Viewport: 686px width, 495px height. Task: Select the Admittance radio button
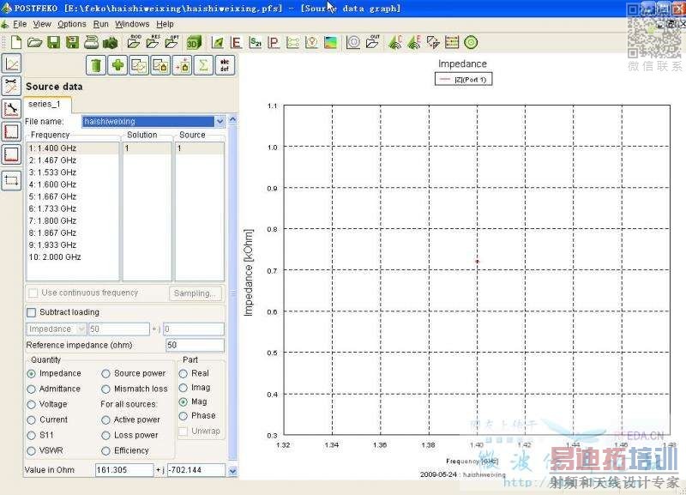click(31, 389)
